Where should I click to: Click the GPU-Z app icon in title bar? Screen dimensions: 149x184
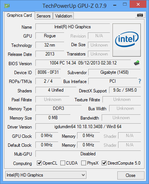pyautogui.click(x=7, y=6)
